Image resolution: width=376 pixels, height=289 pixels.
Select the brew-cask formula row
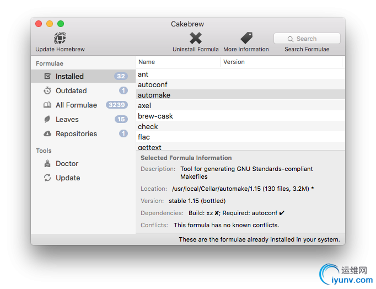240,116
